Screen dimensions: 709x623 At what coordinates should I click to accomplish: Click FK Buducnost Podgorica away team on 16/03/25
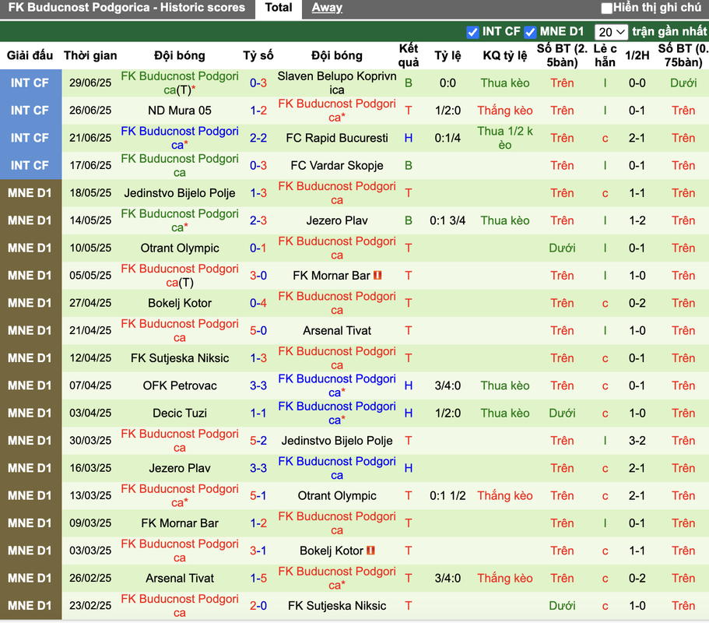(x=337, y=468)
